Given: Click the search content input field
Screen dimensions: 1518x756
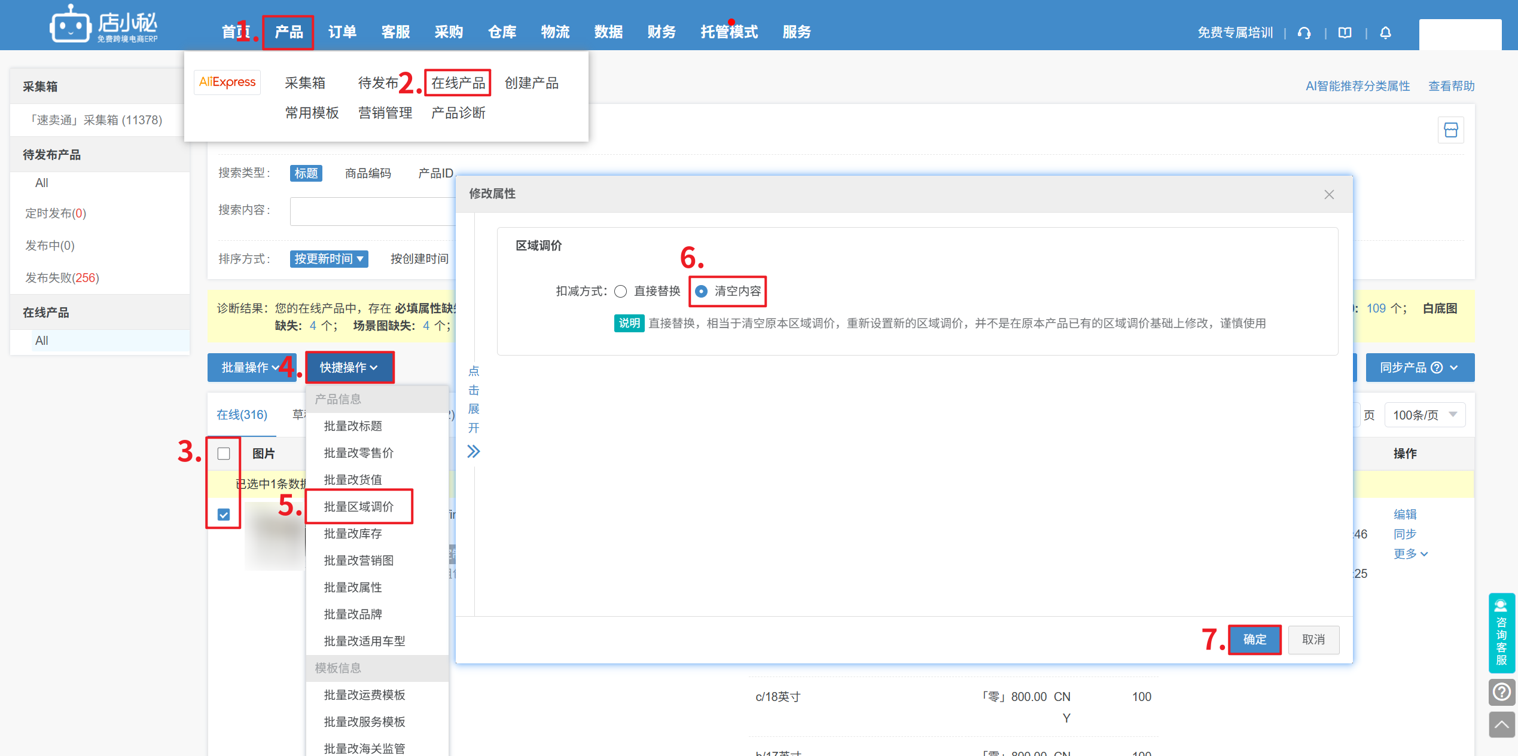Looking at the screenshot, I should [372, 211].
